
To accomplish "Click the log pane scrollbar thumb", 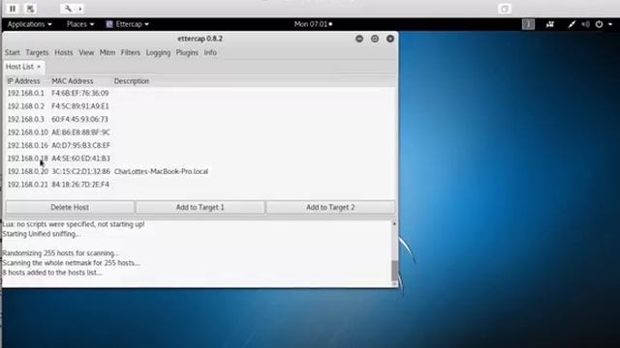I will [394, 270].
